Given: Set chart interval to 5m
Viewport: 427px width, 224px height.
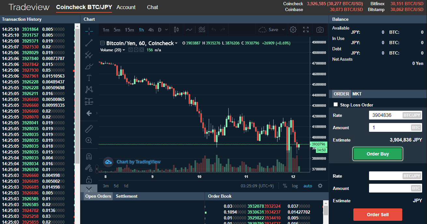Looking at the screenshot, I should coord(117,30).
